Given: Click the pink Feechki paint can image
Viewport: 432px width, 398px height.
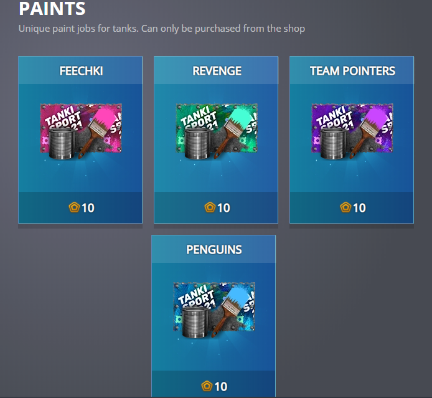Looking at the screenshot, I should click(81, 131).
